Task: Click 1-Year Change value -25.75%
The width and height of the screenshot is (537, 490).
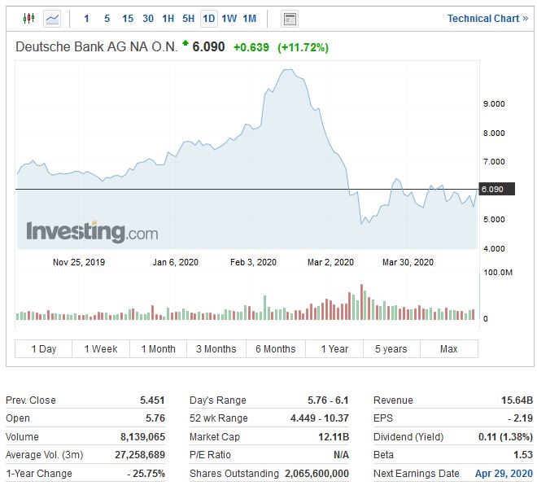Action: coord(146,474)
